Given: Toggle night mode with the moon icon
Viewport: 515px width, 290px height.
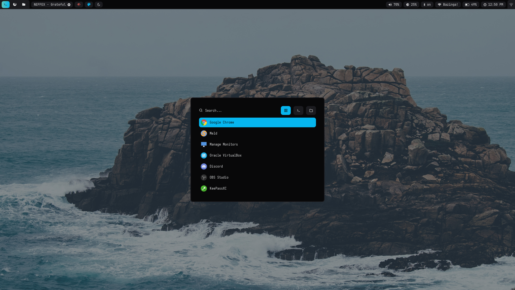Looking at the screenshot, I should click(99, 5).
